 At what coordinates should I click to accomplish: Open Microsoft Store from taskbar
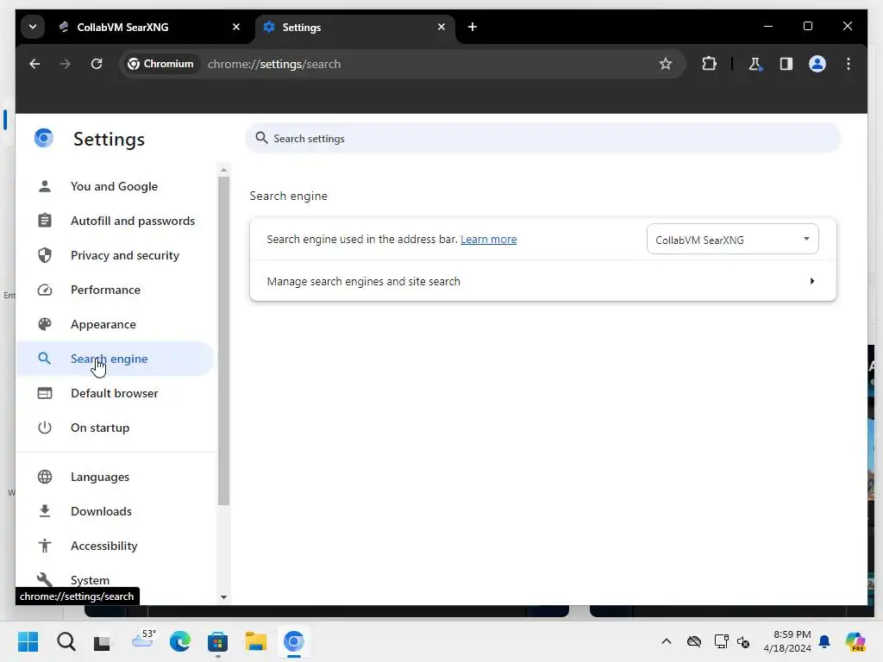pos(217,641)
